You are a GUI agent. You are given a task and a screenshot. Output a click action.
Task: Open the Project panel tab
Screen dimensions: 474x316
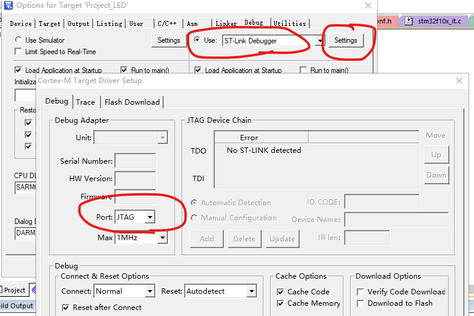(14, 290)
